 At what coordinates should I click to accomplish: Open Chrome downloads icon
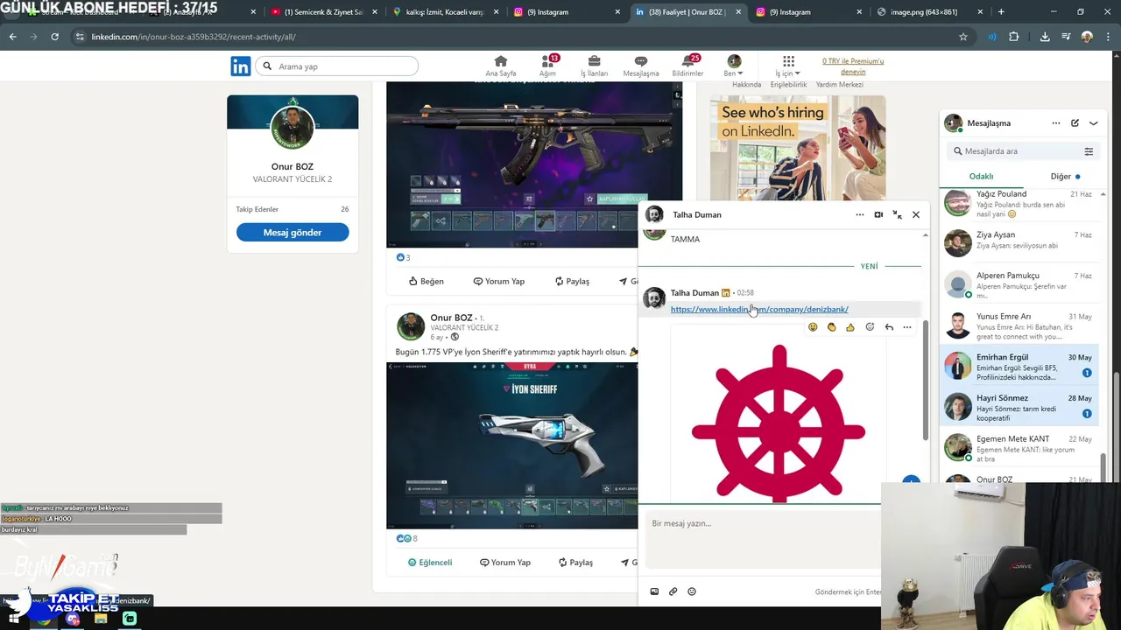1045,37
